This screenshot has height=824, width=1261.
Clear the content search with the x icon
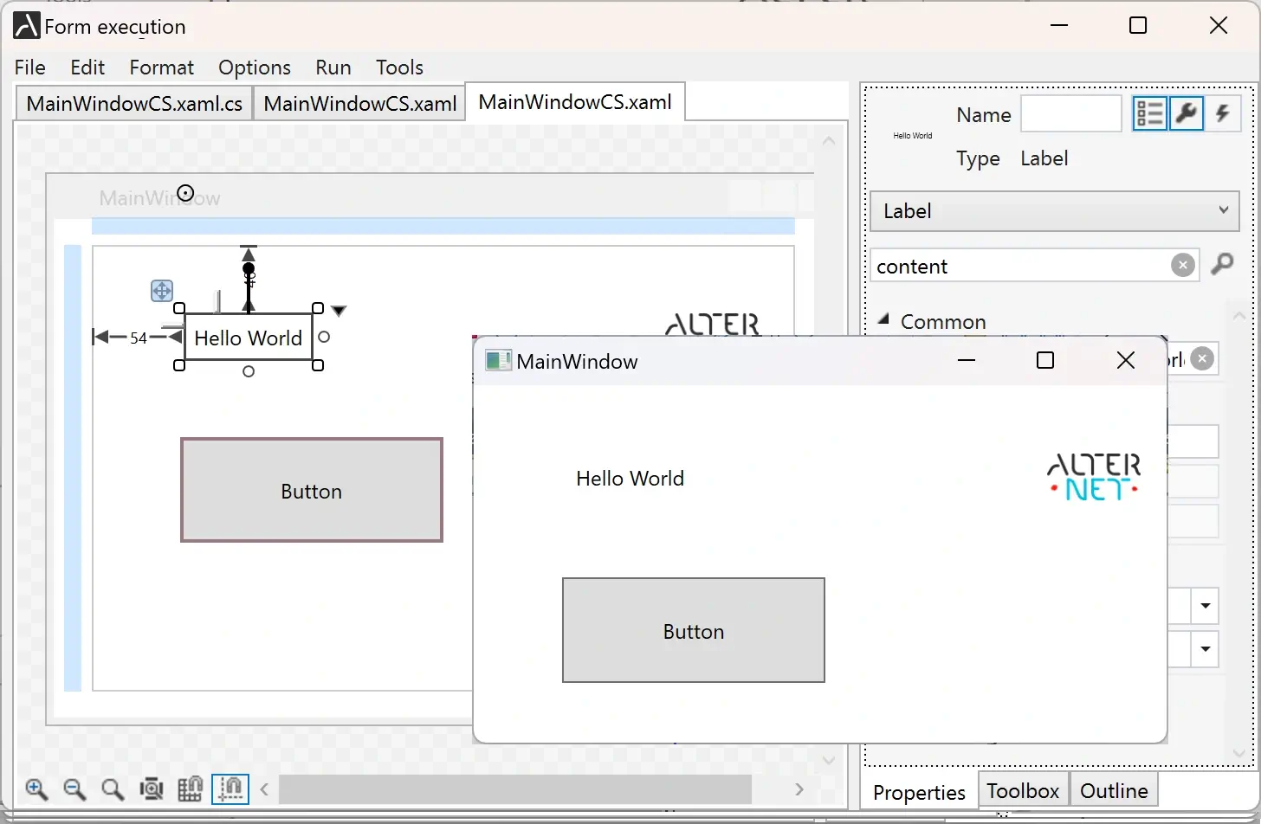tap(1182, 265)
